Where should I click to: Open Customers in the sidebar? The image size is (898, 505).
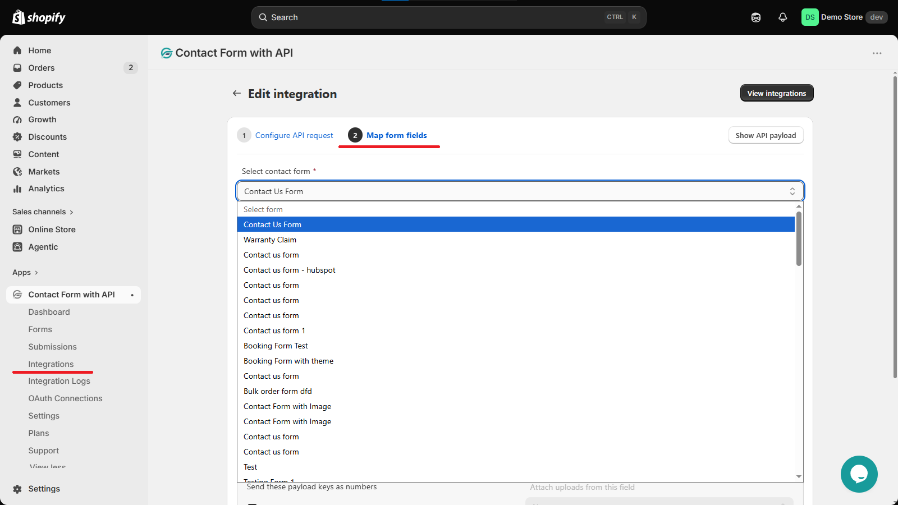tap(49, 103)
